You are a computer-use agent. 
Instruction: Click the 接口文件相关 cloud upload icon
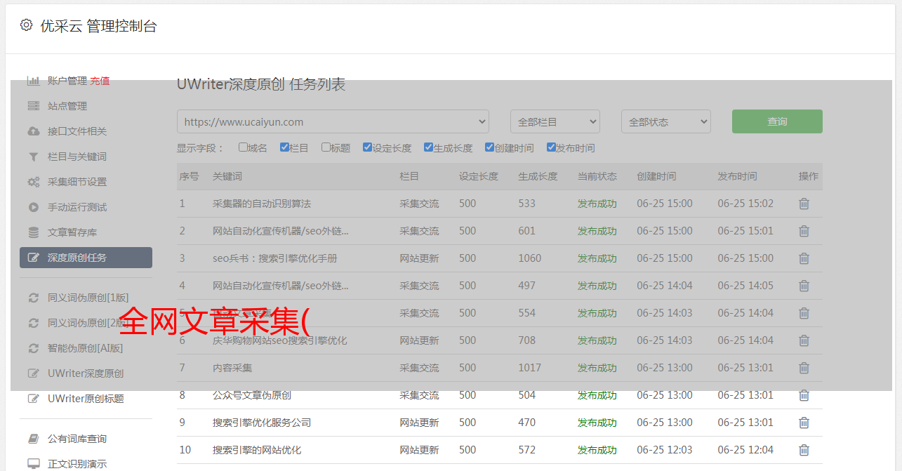(33, 131)
